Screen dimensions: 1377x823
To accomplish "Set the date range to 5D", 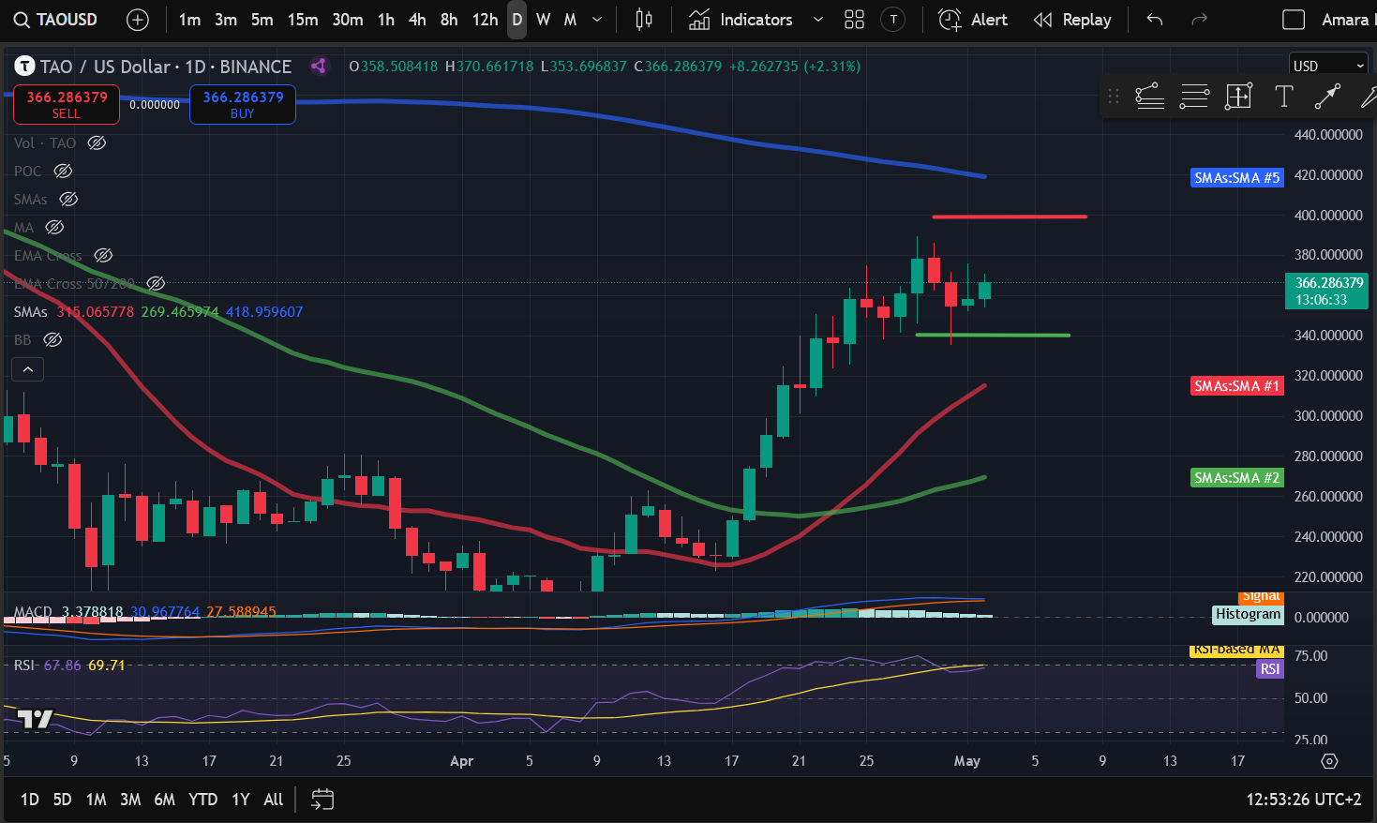I will pos(62,800).
